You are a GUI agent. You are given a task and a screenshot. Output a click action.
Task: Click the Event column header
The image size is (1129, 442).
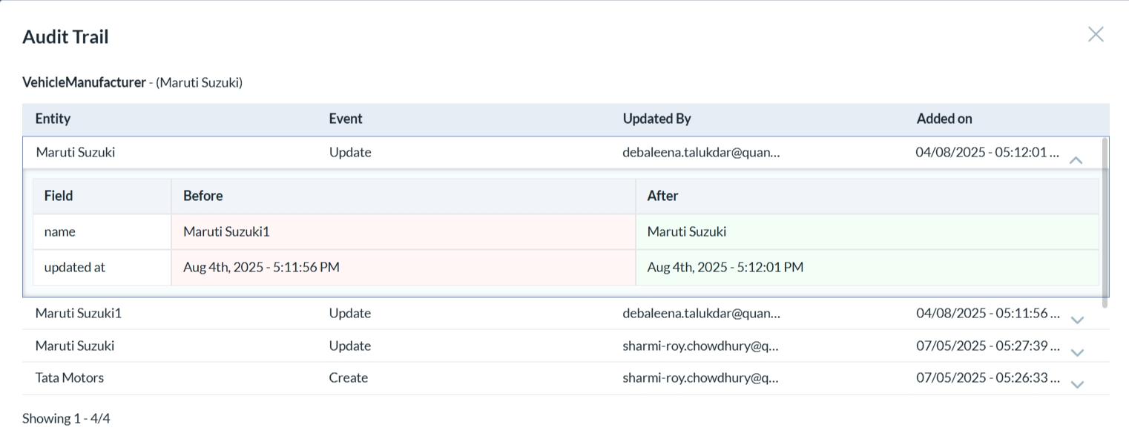pos(346,119)
